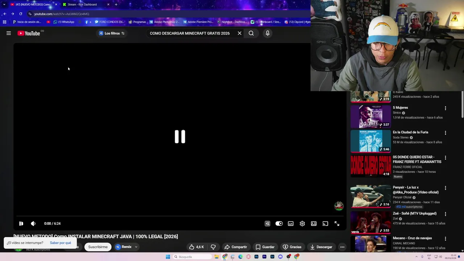Close the Stream - Kick Dashboard tab
The height and width of the screenshot is (261, 464).
click(x=108, y=4)
